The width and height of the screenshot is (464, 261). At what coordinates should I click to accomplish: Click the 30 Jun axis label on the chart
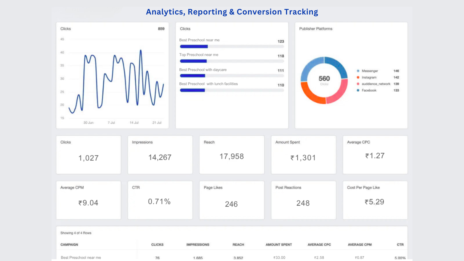point(88,122)
